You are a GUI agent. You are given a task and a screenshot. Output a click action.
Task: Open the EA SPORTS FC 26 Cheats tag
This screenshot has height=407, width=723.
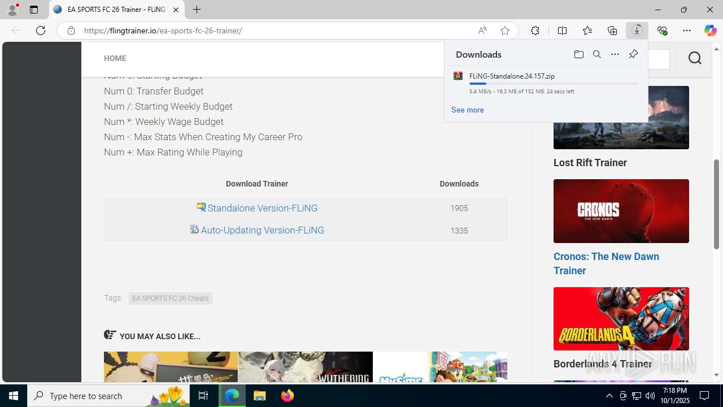point(170,298)
